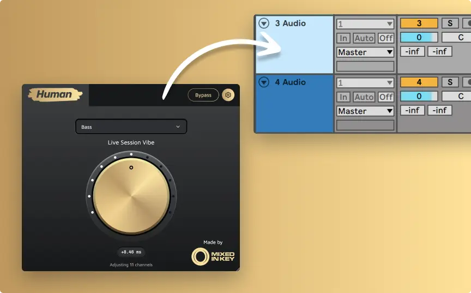Switch 3 Audio monitoring to Off
The image size is (471, 293).
(x=386, y=38)
